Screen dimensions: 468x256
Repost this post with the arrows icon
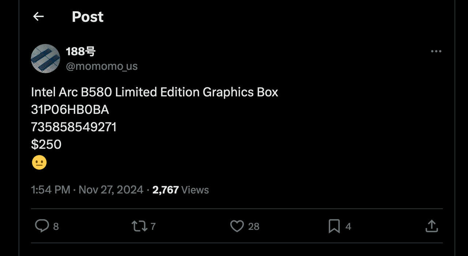tap(139, 226)
